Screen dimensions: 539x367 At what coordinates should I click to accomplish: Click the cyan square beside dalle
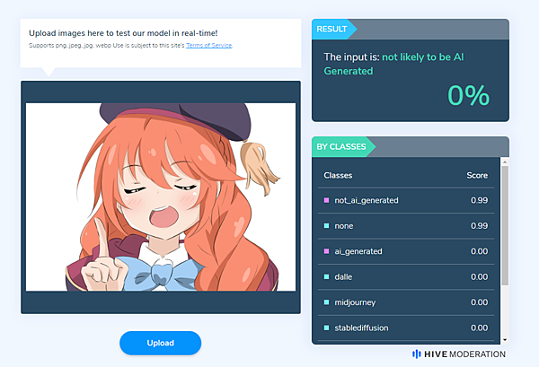pyautogui.click(x=327, y=276)
